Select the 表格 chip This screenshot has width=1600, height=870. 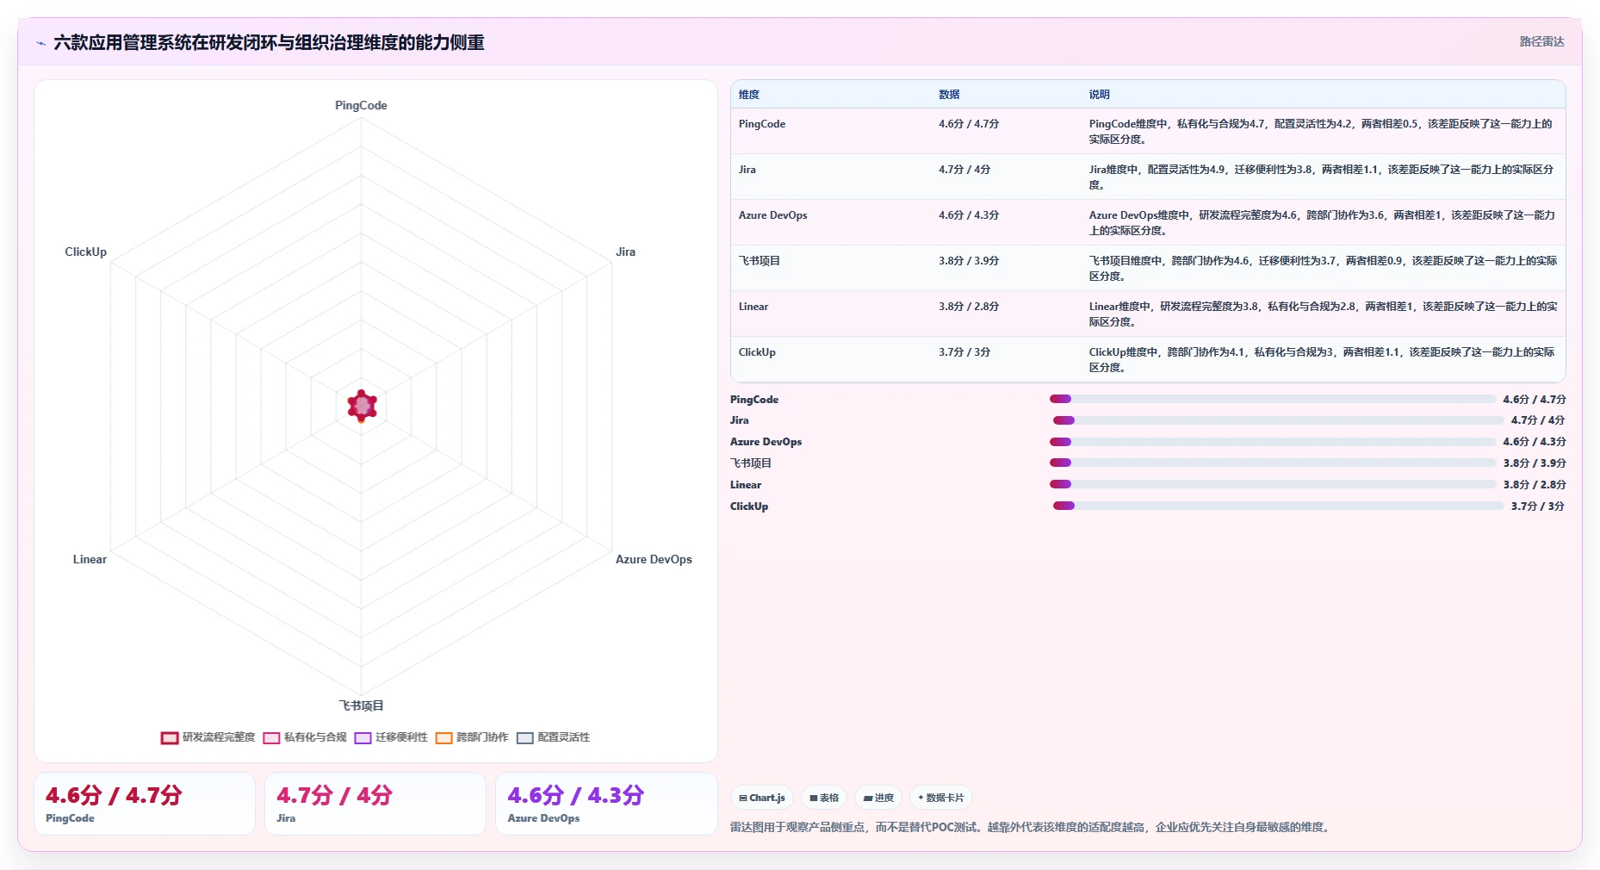tap(824, 798)
